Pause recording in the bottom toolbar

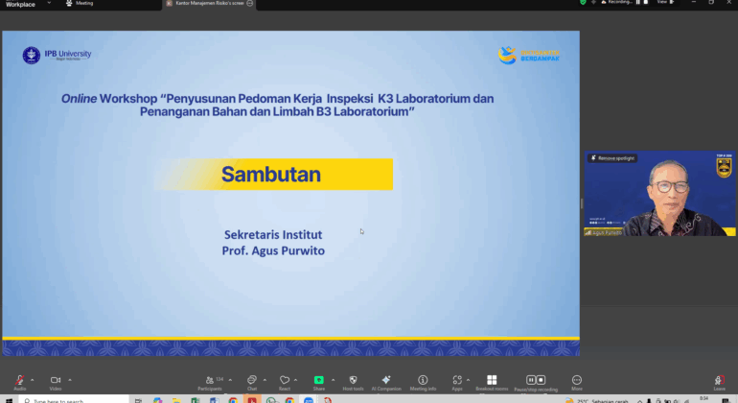(531, 380)
